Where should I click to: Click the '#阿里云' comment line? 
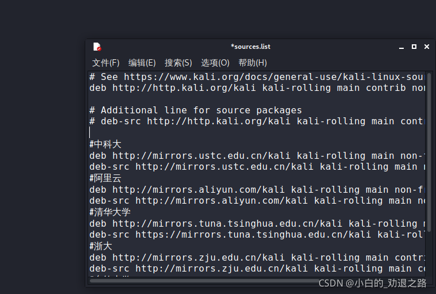point(105,178)
